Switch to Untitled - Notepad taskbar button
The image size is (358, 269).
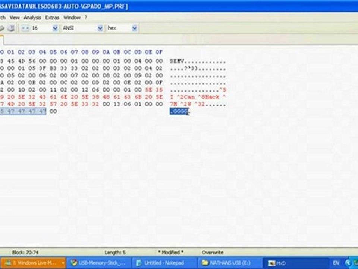click(x=164, y=263)
